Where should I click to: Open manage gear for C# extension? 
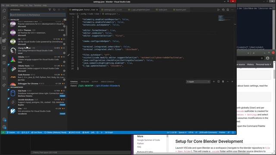[64, 44]
